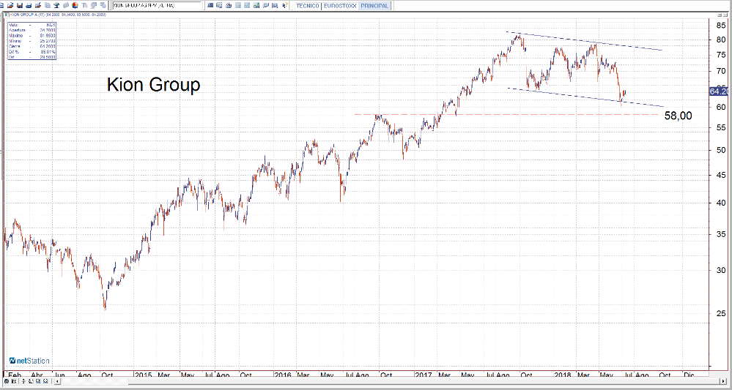Click the '2018' label on the date axis
Image resolution: width=732 pixels, height=390 pixels.
point(563,375)
